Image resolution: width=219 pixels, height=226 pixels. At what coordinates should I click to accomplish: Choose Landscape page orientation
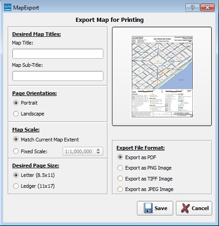click(29, 114)
